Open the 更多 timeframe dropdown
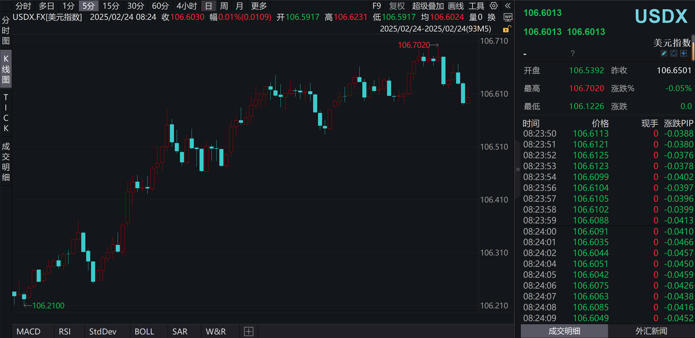 tap(259, 6)
